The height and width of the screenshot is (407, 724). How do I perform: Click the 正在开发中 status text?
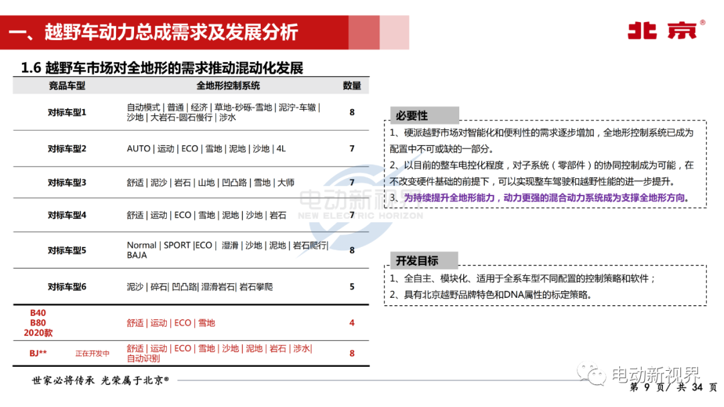coord(93,353)
